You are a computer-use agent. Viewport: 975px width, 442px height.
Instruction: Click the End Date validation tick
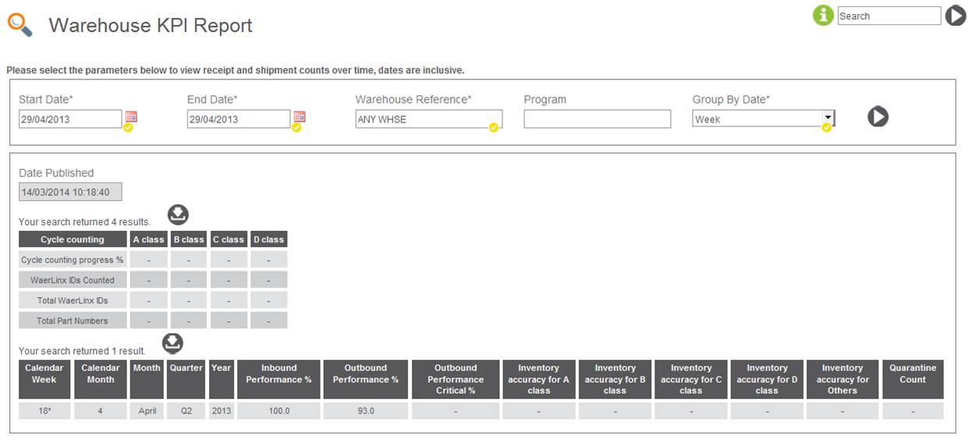click(x=296, y=128)
